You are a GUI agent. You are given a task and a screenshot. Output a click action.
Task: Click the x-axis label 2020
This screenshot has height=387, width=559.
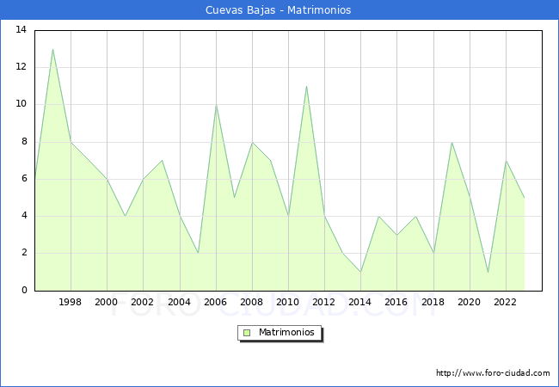pos(470,302)
